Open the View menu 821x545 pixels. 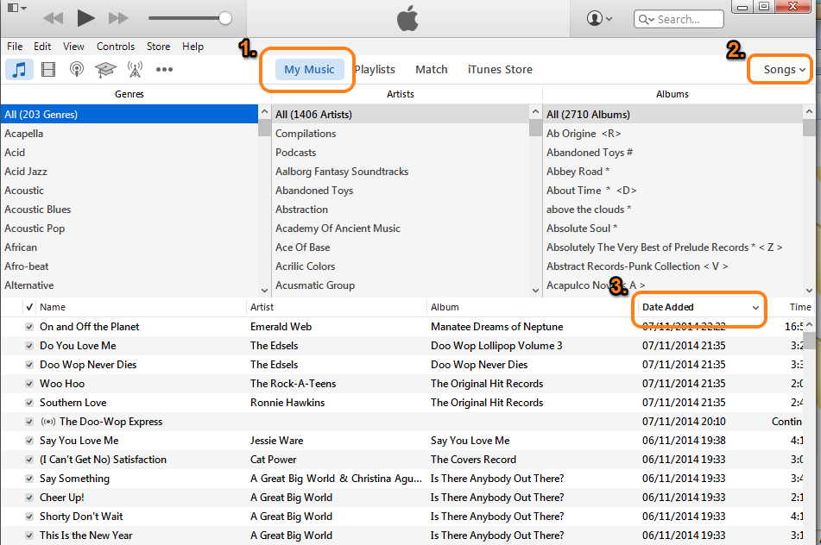73,47
